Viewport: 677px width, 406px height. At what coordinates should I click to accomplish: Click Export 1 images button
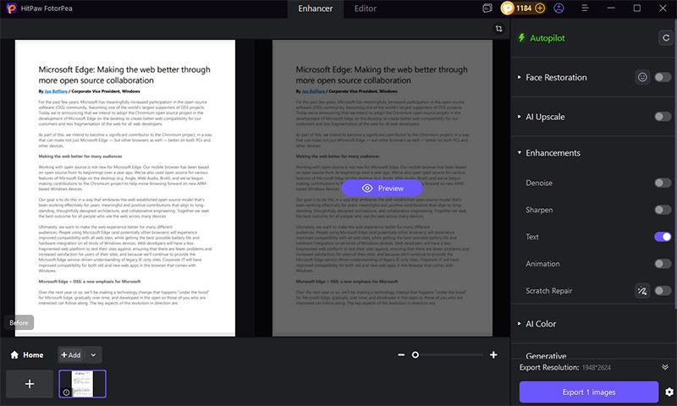[x=588, y=392]
